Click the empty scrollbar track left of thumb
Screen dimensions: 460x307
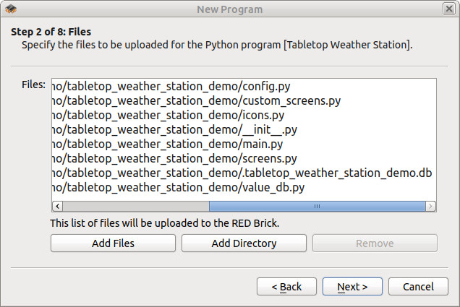click(136, 206)
